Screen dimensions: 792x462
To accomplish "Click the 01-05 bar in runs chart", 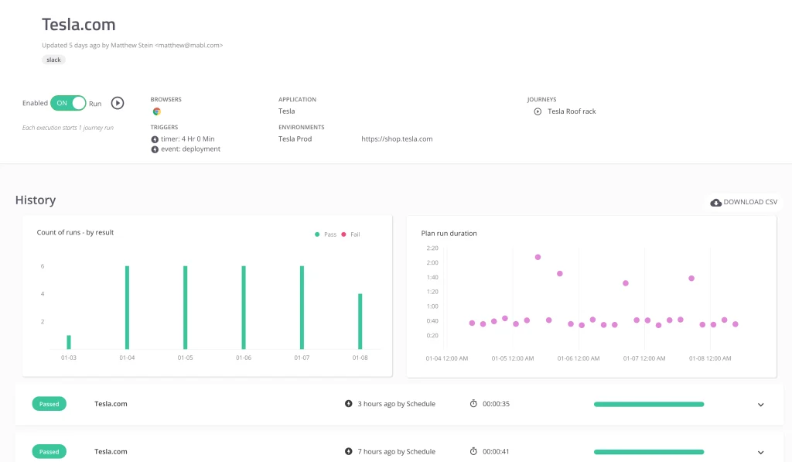I will [x=186, y=307].
